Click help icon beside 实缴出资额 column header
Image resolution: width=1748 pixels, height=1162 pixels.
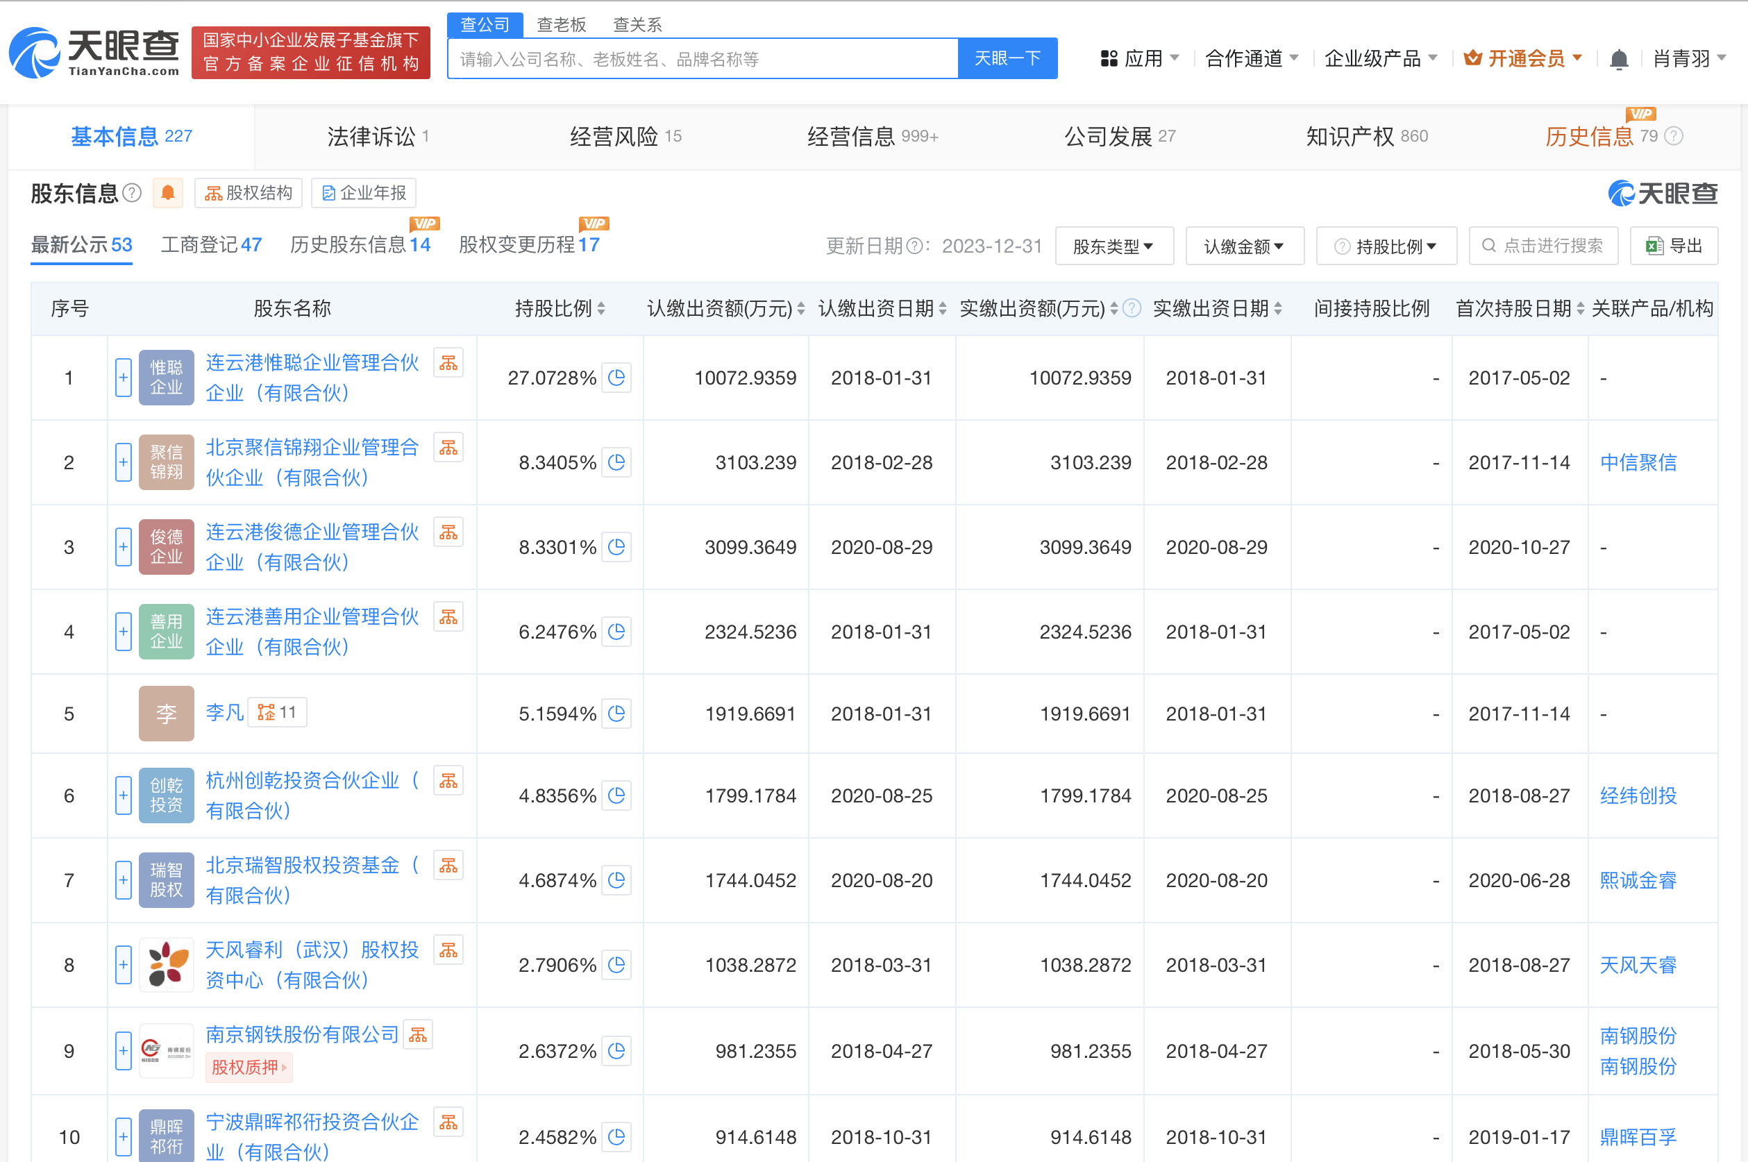1132,308
